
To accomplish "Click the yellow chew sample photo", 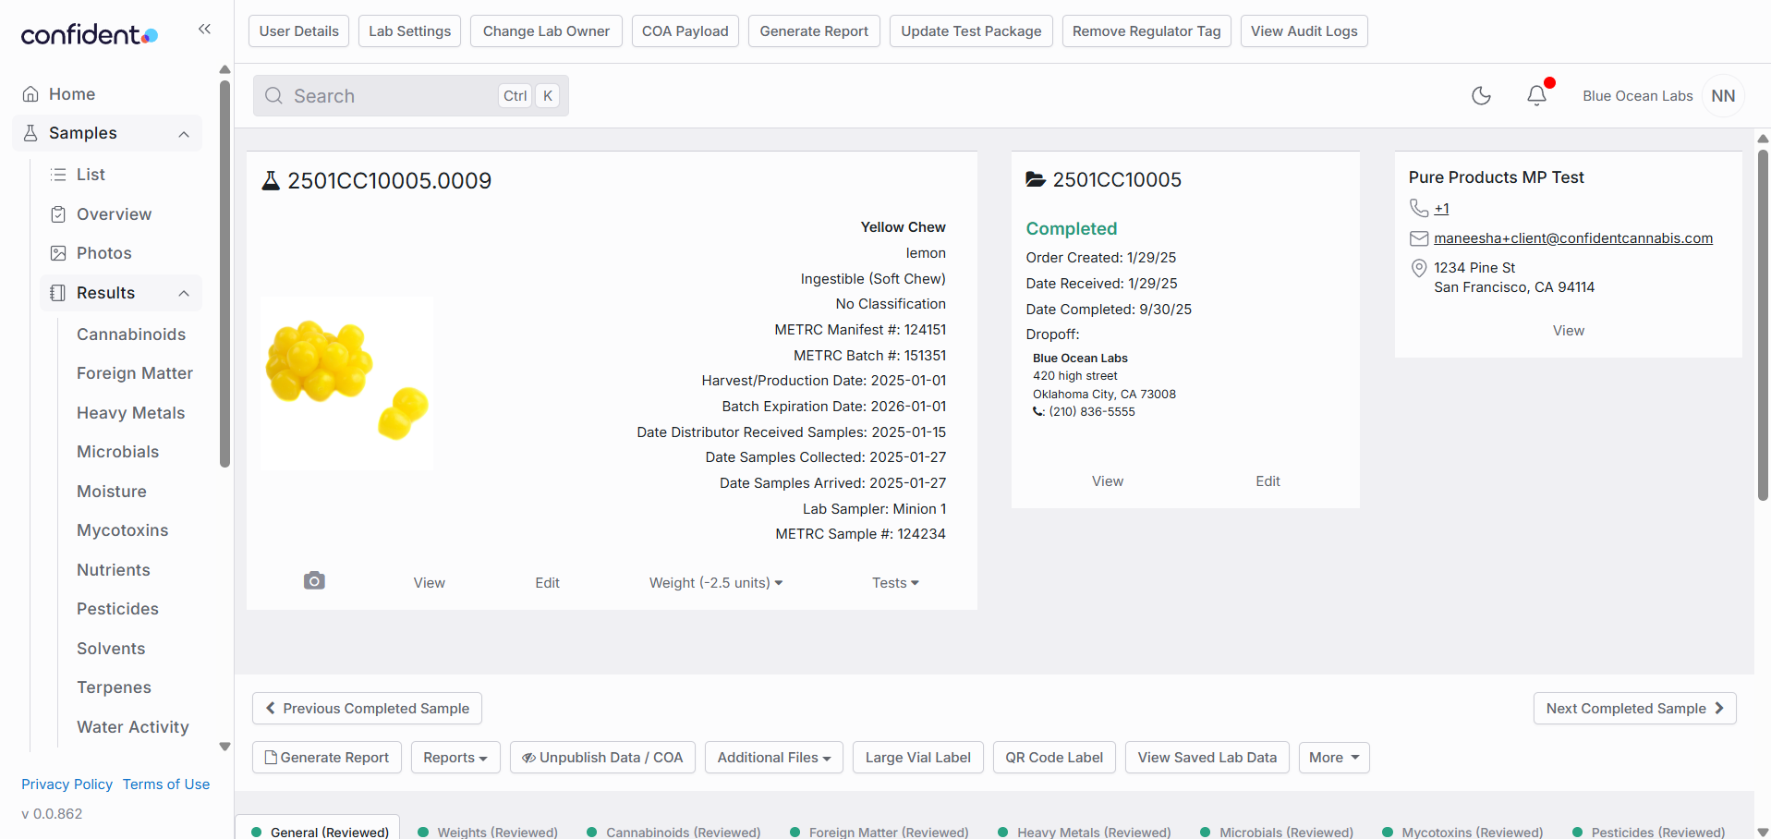I will pos(346,383).
